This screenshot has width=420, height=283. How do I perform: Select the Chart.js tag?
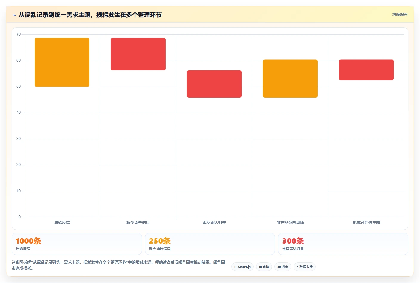(243, 267)
